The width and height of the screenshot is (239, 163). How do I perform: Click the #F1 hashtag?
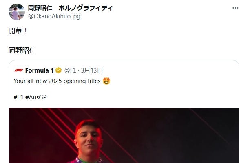click(18, 97)
